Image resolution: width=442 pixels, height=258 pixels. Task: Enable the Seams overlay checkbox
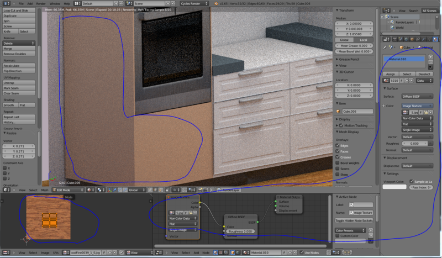338,169
